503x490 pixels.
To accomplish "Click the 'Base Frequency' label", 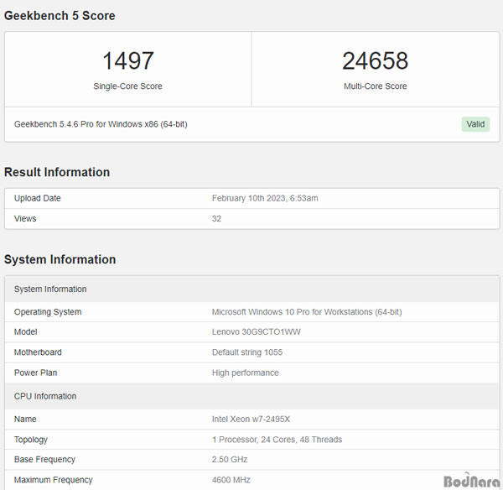I will click(x=44, y=460).
